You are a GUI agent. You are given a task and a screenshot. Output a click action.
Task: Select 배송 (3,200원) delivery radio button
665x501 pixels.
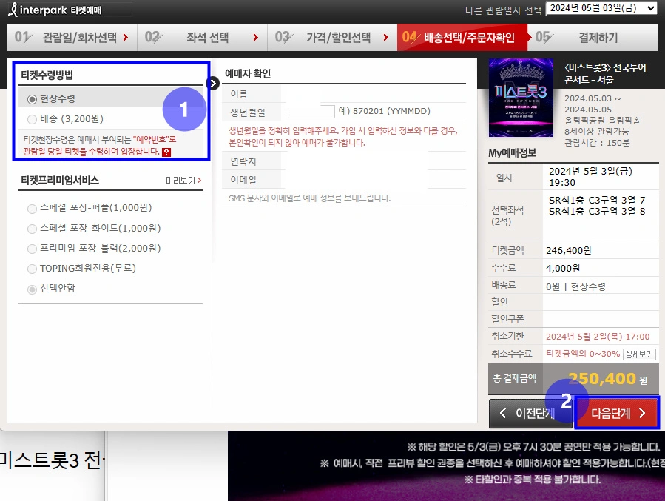[32, 119]
